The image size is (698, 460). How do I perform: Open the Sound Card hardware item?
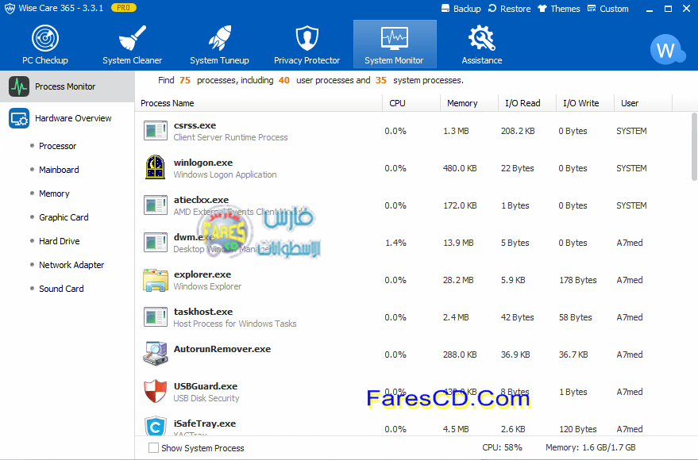pos(61,289)
